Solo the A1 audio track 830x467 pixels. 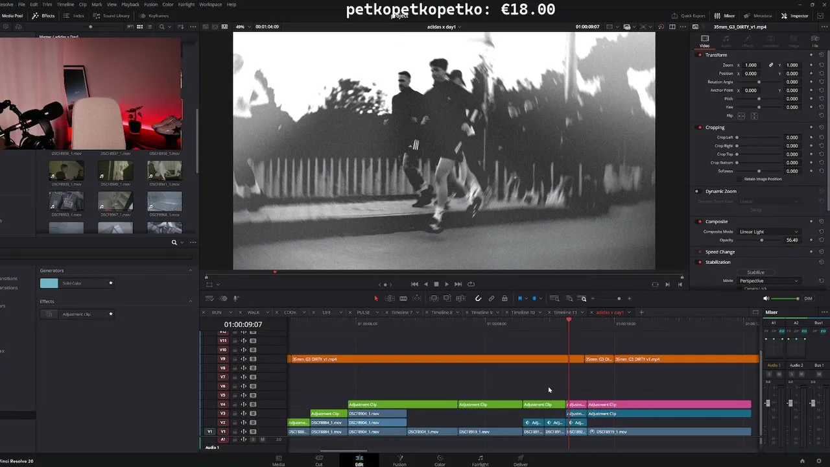coord(254,440)
